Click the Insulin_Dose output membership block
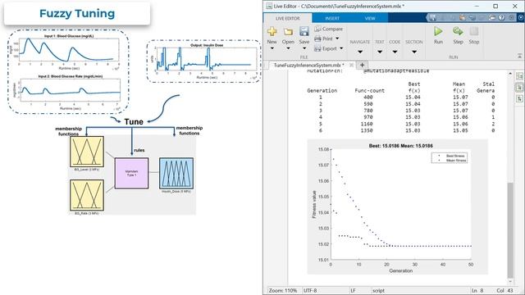525x295 pixels. click(x=176, y=173)
